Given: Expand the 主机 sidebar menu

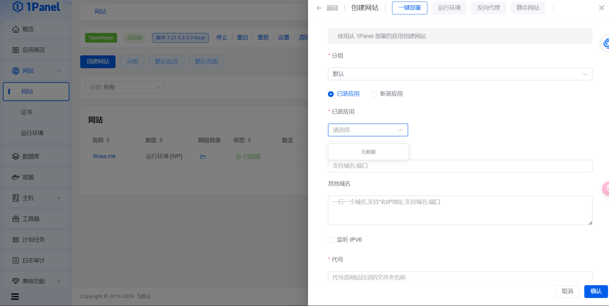Looking at the screenshot, I should tap(36, 198).
